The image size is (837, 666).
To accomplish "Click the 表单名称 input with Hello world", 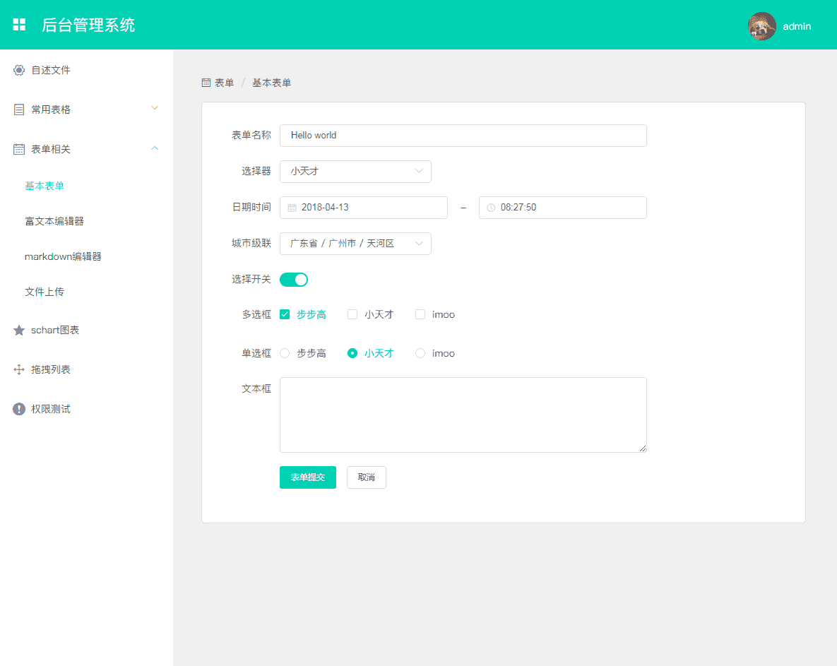I will 463,136.
